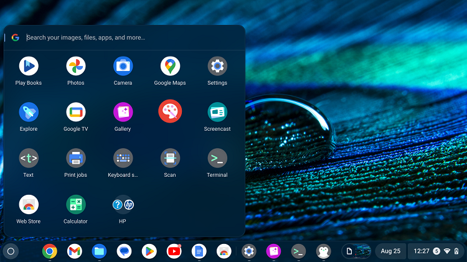Open the Print jobs app
The height and width of the screenshot is (262, 467).
coord(76,158)
